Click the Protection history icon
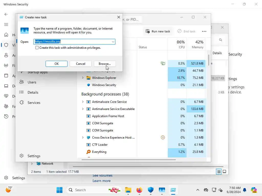The height and width of the screenshot is (196, 262). [6, 116]
